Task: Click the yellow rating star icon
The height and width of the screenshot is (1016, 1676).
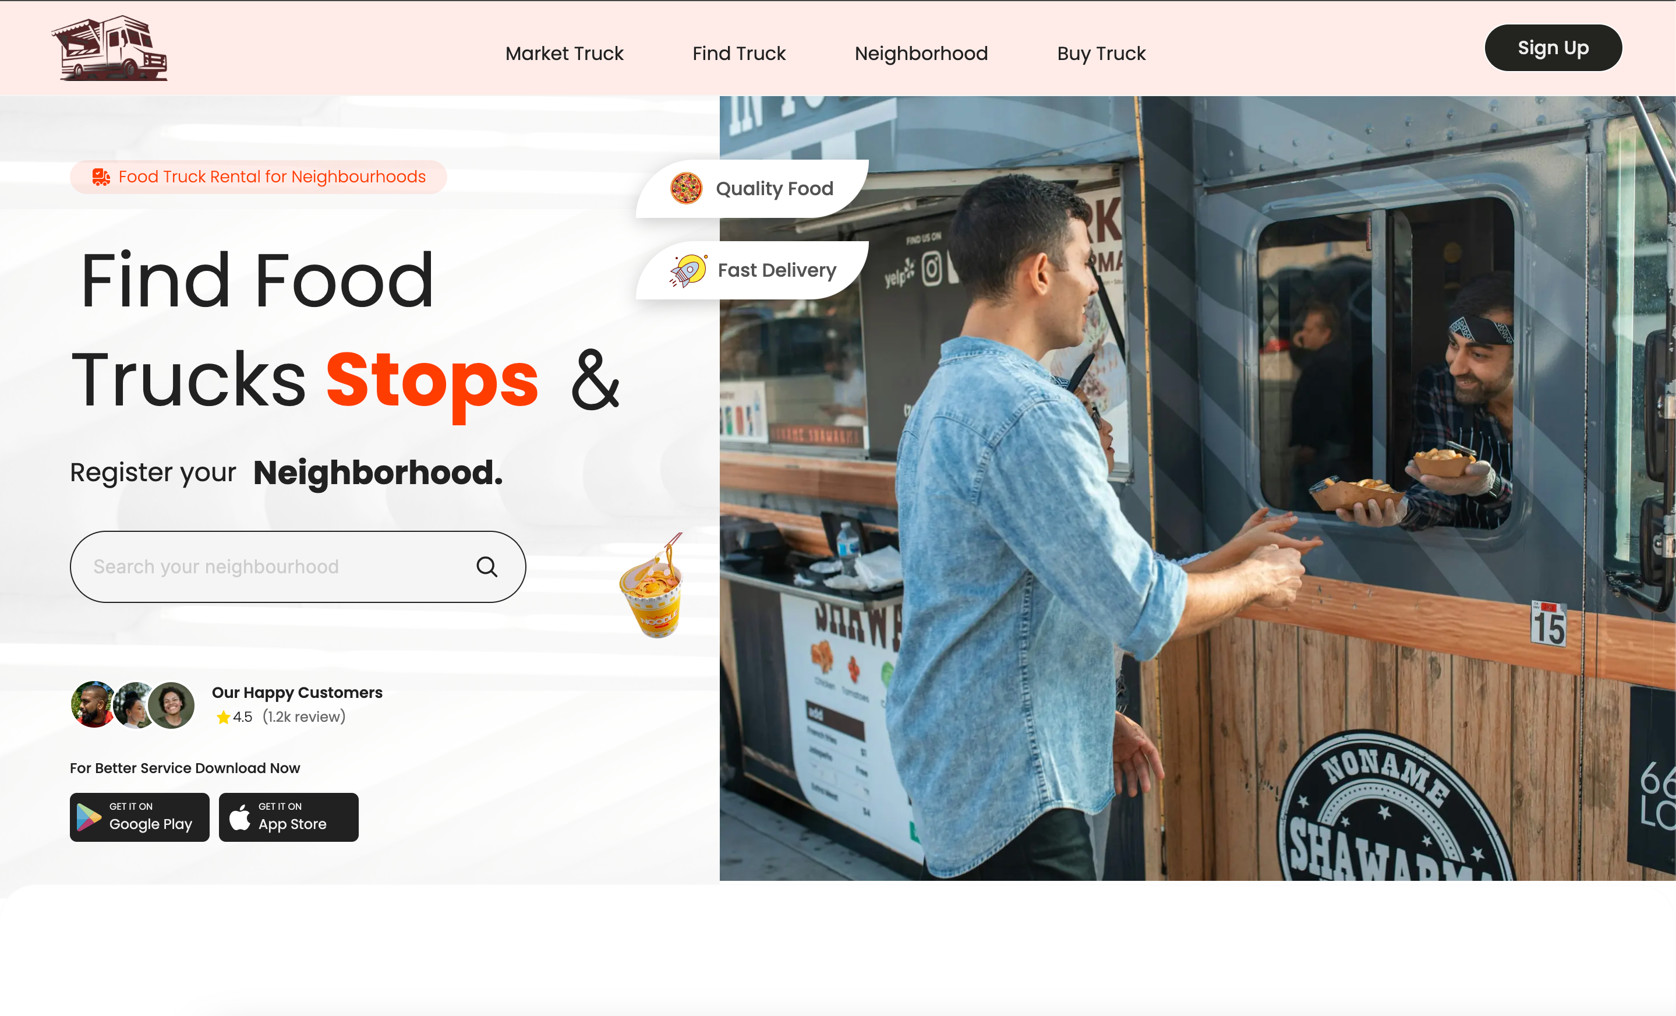Action: tap(223, 717)
